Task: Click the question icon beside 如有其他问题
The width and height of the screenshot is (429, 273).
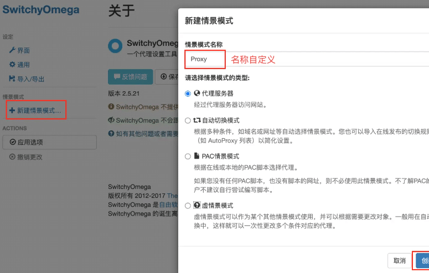Action: point(111,133)
